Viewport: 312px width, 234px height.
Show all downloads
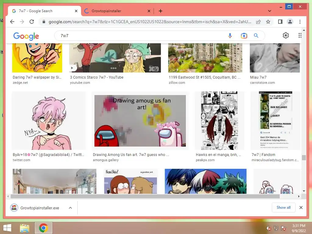283,207
